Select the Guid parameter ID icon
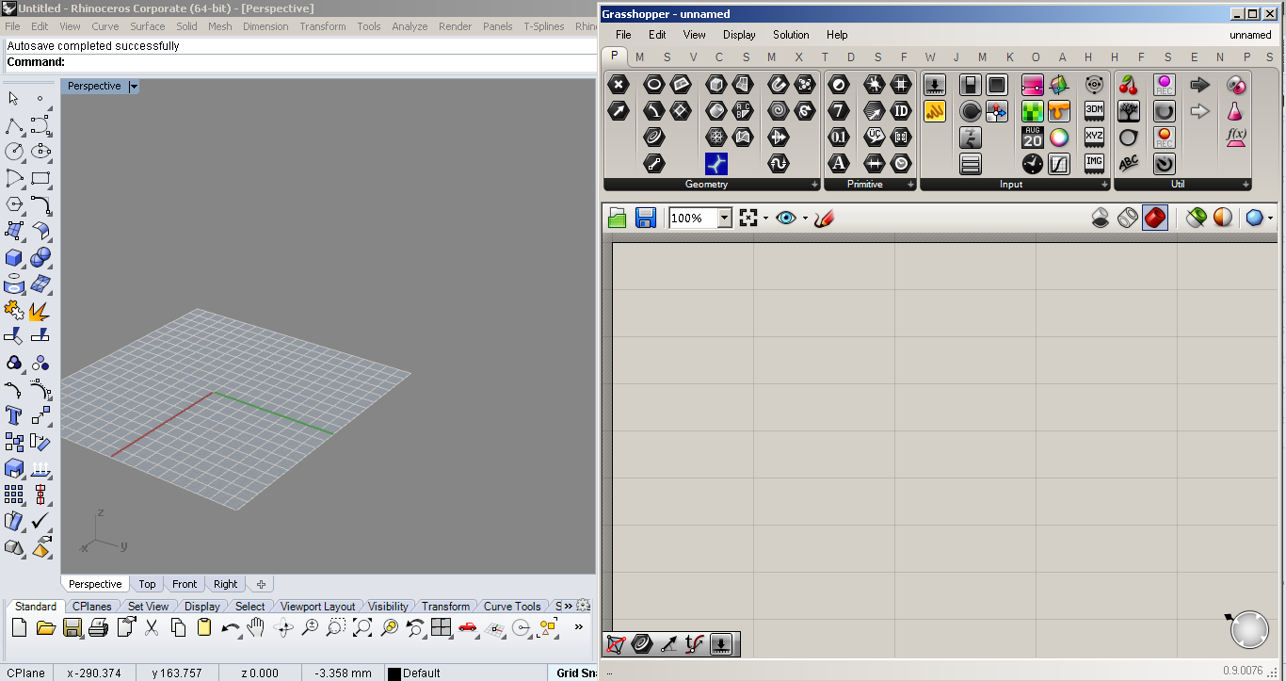 point(901,111)
